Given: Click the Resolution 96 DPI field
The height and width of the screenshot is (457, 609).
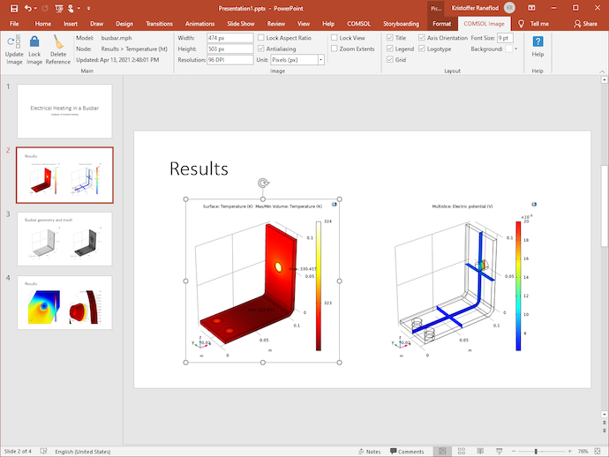Looking at the screenshot, I should 230,60.
